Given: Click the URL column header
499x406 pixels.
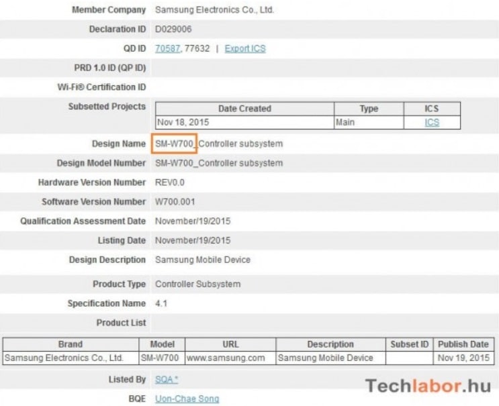Looking at the screenshot, I should point(230,344).
